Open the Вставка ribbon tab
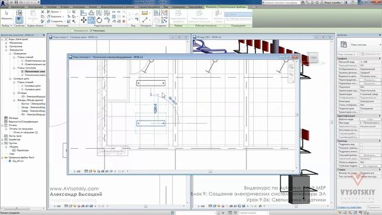This screenshot has width=382, height=215. click(64, 7)
